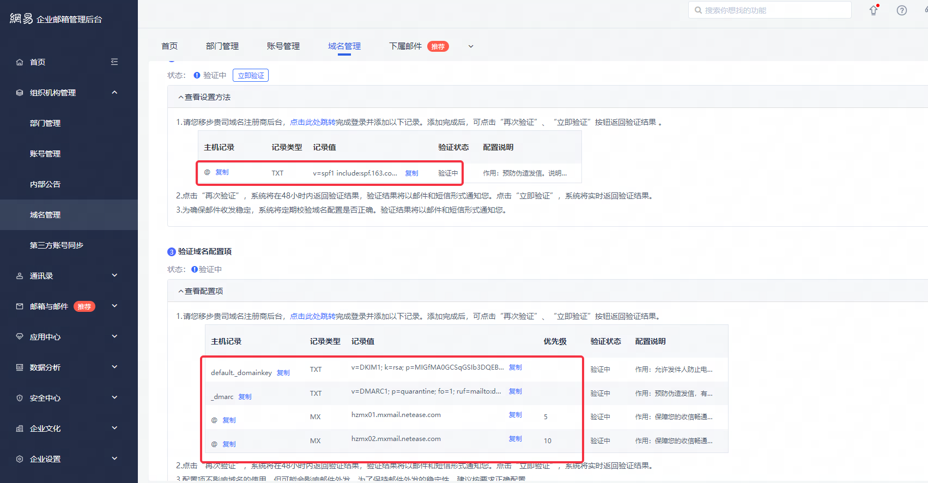Collapse the sidebar using menu fold icon

114,62
